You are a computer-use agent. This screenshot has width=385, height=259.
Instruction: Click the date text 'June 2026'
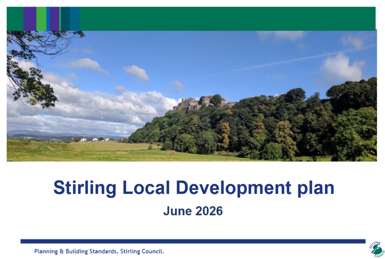193,211
